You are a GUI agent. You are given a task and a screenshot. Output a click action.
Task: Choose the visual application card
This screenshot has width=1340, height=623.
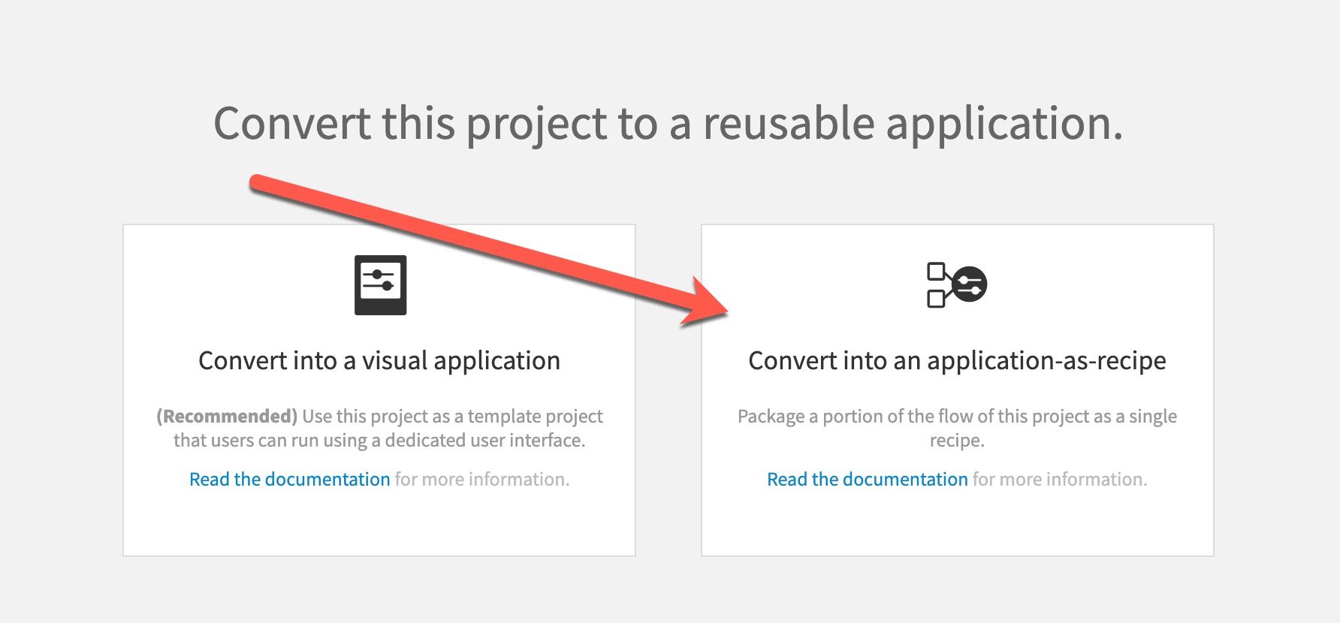pos(379,390)
